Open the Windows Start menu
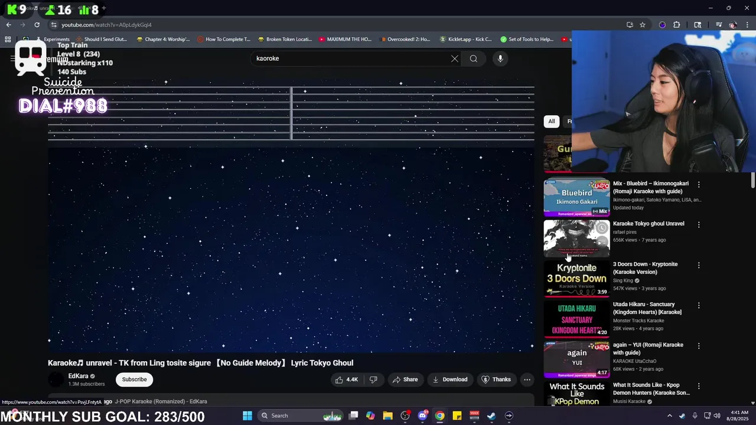Viewport: 756px width, 425px height. (x=247, y=416)
